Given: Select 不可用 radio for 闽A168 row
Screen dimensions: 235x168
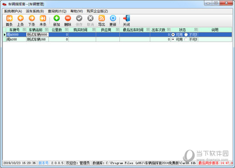Looking at the screenshot, I should [x=186, y=39].
